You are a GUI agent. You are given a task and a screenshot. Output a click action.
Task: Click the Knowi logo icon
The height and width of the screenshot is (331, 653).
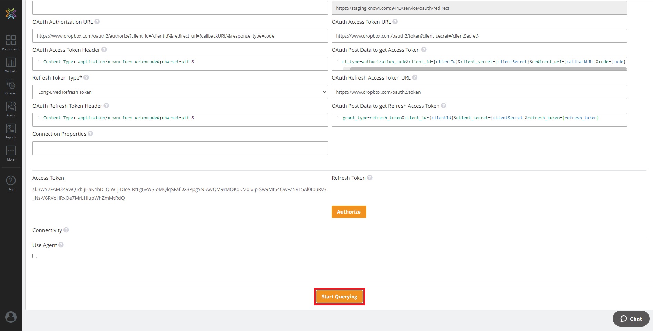coord(11,13)
